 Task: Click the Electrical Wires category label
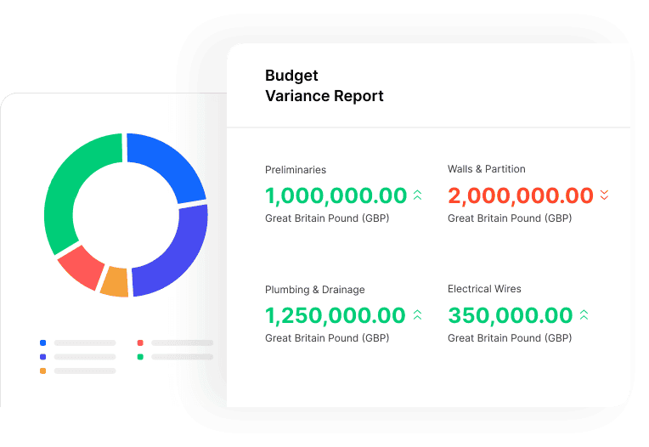pyautogui.click(x=485, y=289)
